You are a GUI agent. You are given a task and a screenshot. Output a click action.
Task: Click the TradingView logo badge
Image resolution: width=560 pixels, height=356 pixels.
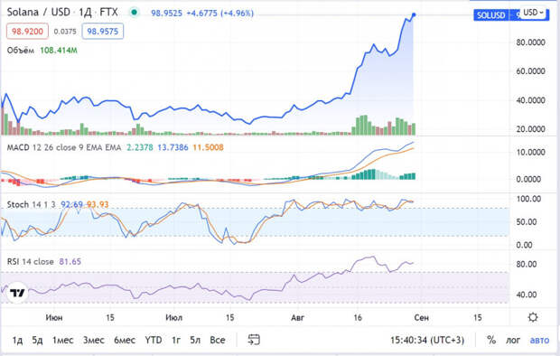(17, 293)
